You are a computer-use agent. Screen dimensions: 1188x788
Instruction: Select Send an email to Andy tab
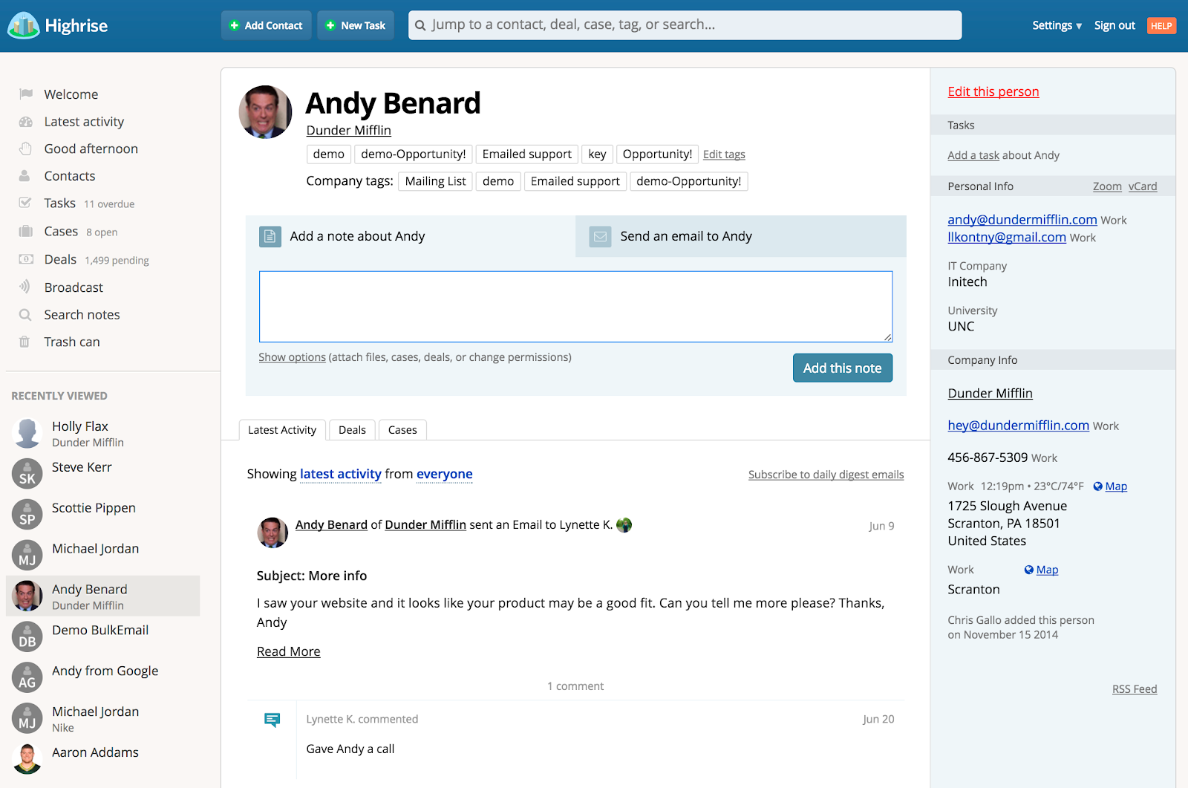tap(741, 236)
